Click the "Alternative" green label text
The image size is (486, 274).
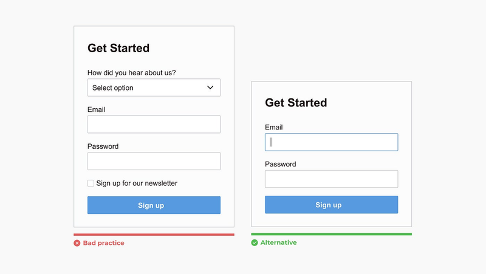click(278, 242)
